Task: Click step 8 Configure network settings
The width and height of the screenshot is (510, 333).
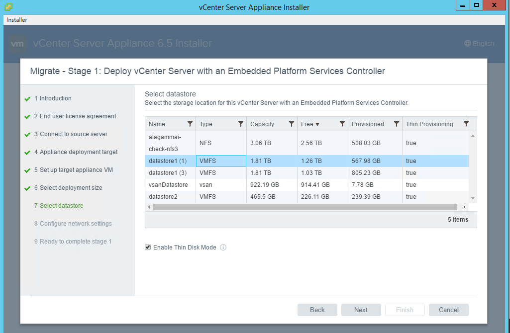Action: 73,224
